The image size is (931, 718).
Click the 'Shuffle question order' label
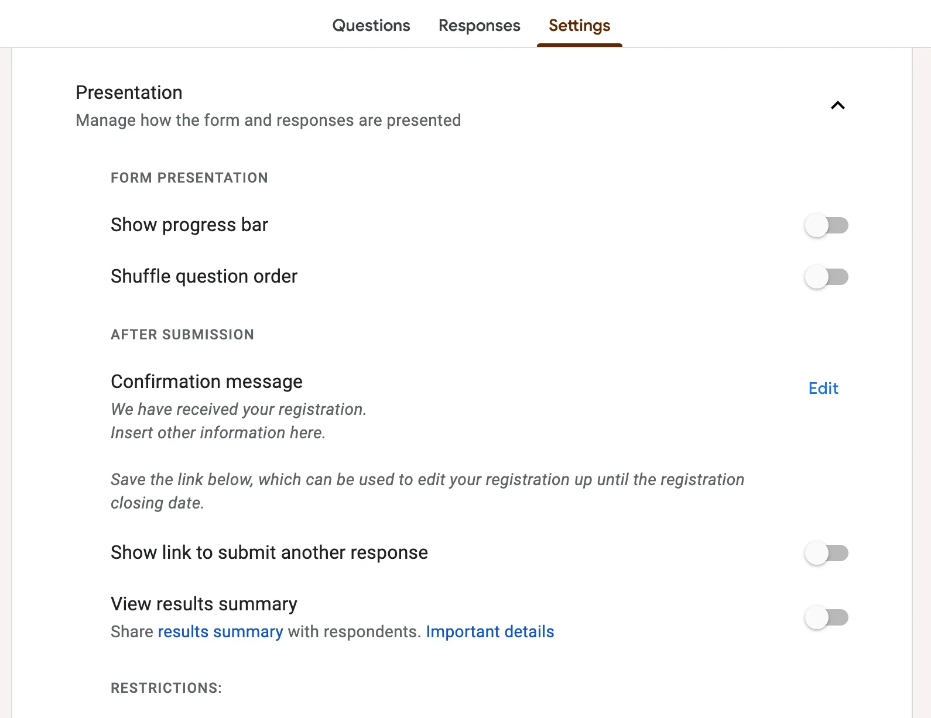(x=204, y=277)
